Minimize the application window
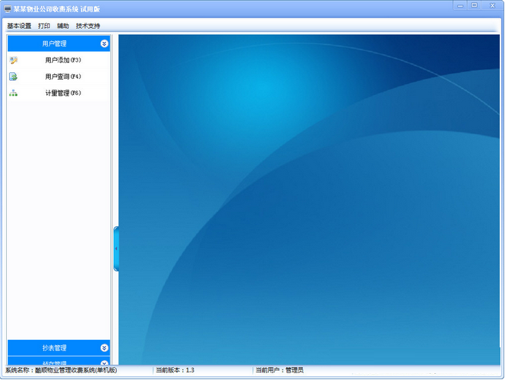This screenshot has width=505, height=380. click(460, 5)
